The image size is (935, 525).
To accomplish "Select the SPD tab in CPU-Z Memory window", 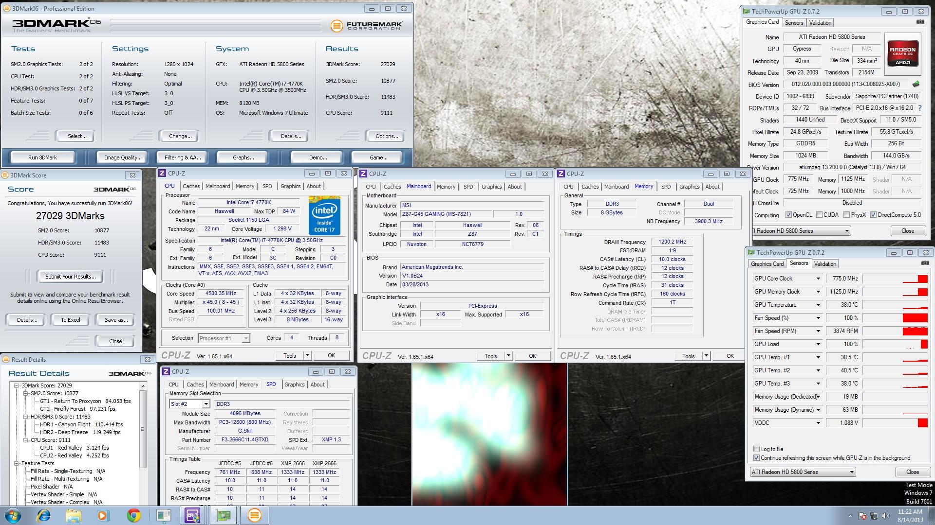I will coord(666,187).
